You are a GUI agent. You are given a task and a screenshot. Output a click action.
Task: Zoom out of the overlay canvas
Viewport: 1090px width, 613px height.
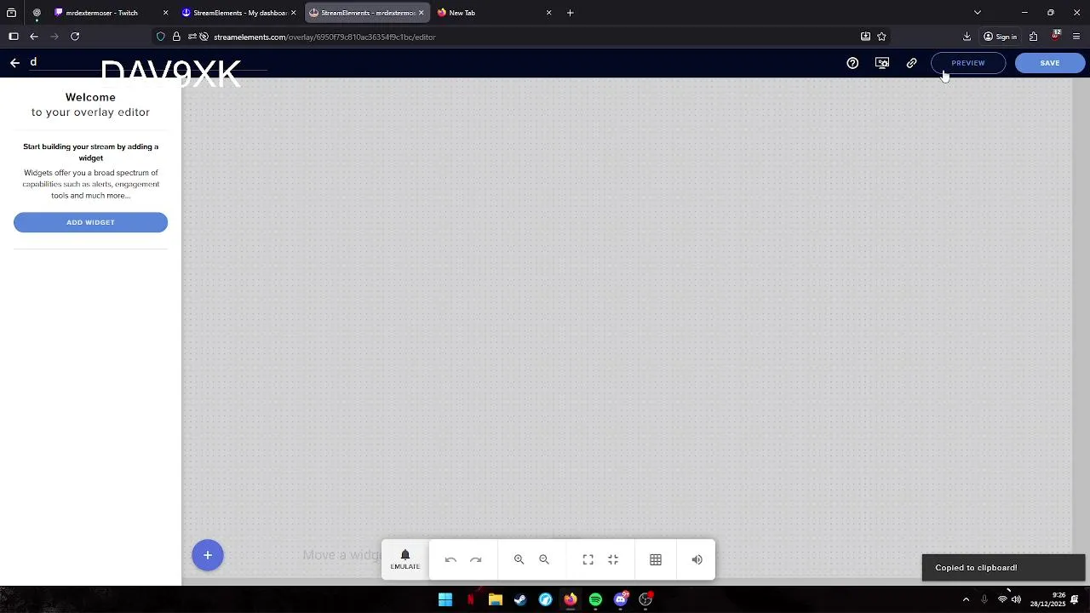coord(544,559)
